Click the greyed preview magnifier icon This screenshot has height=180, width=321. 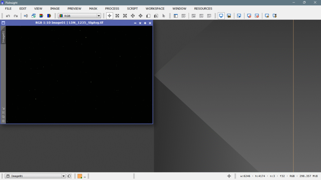(209, 16)
